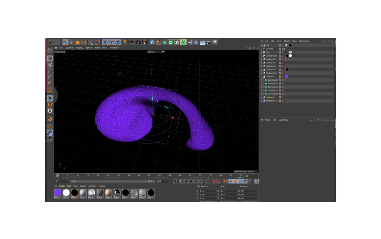Viewport: 381px width, 239px height.
Task: Expand the BG object in hierarchy
Action: coord(262,45)
